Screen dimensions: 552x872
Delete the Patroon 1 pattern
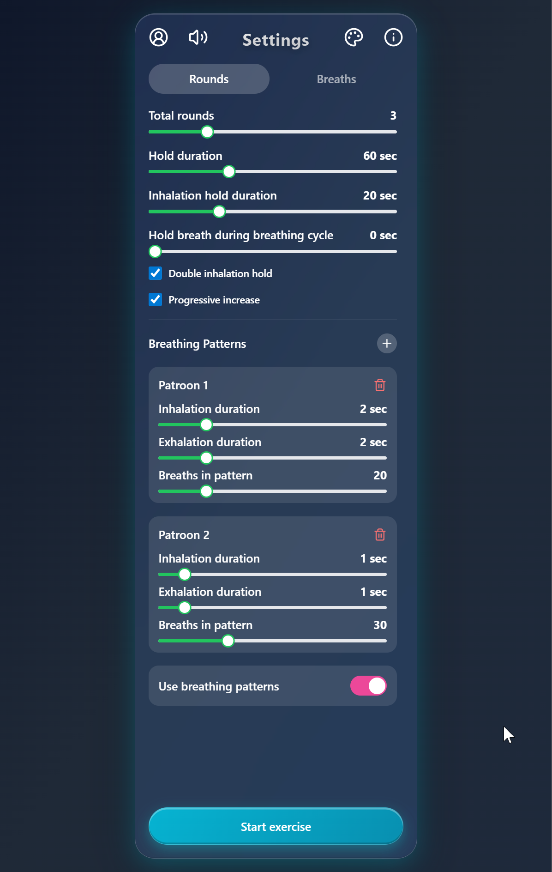tap(380, 385)
